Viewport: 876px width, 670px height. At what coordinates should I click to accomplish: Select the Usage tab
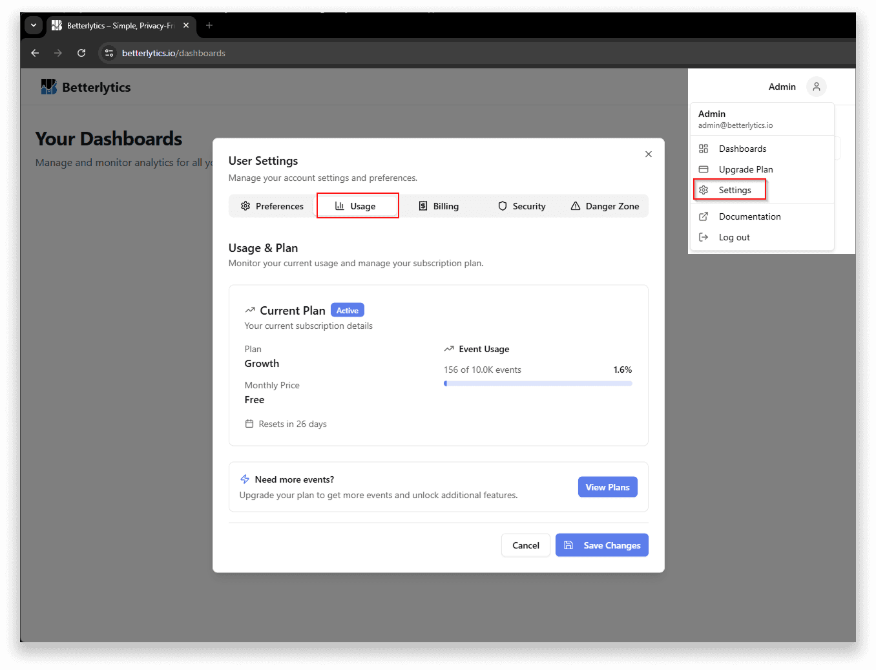click(x=355, y=206)
